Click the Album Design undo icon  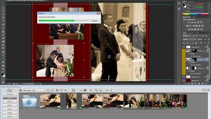click(x=66, y=90)
